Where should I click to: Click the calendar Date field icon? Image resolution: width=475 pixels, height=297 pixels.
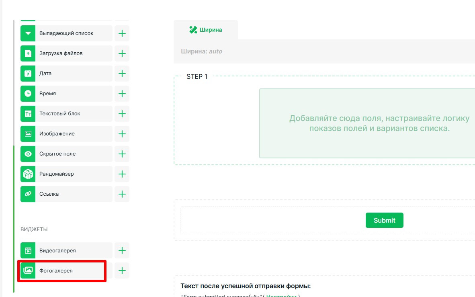28,74
